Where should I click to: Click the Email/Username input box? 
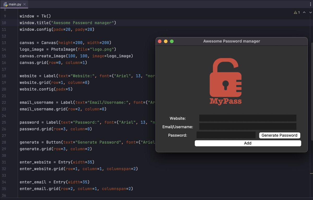248,127
